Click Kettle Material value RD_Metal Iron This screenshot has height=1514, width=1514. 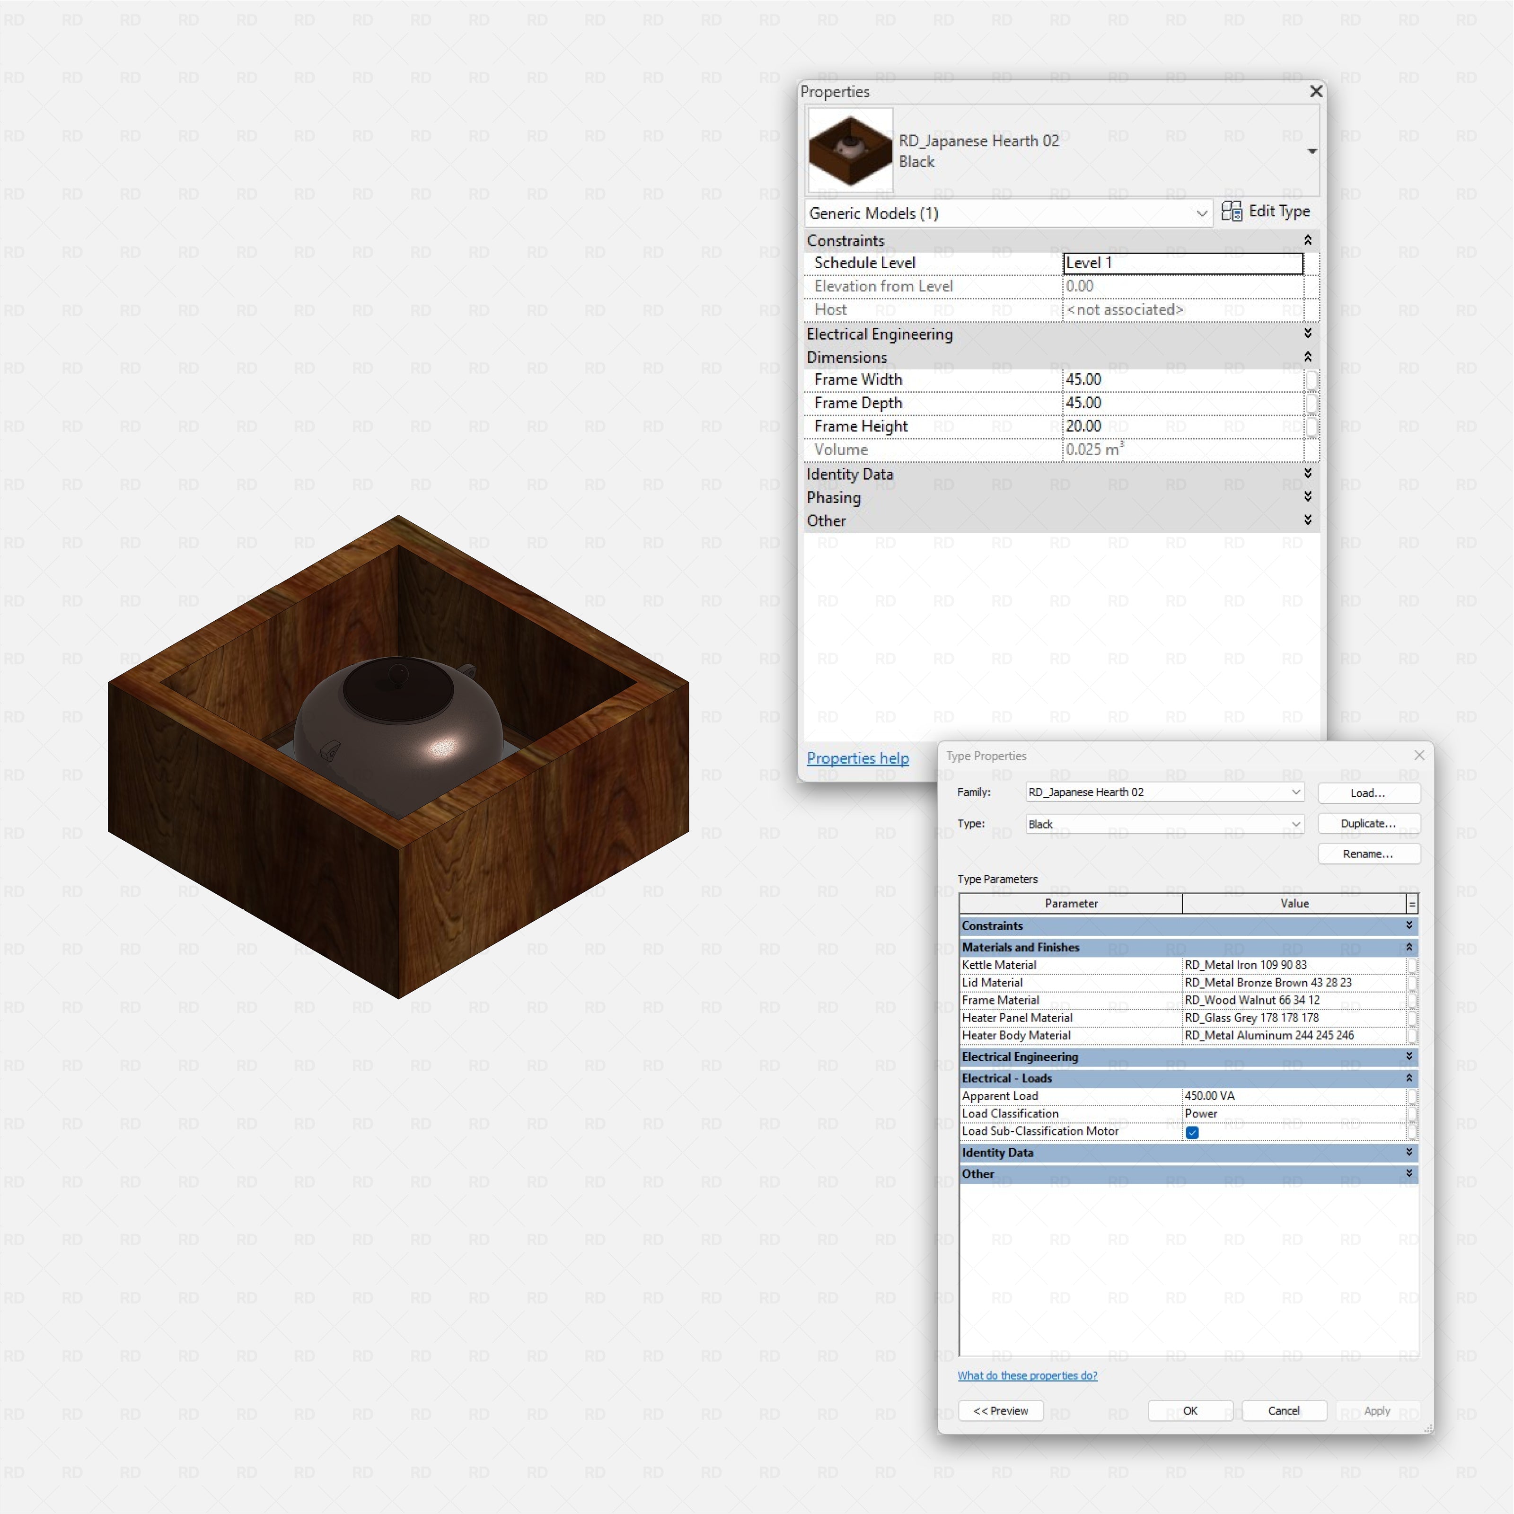[1293, 966]
